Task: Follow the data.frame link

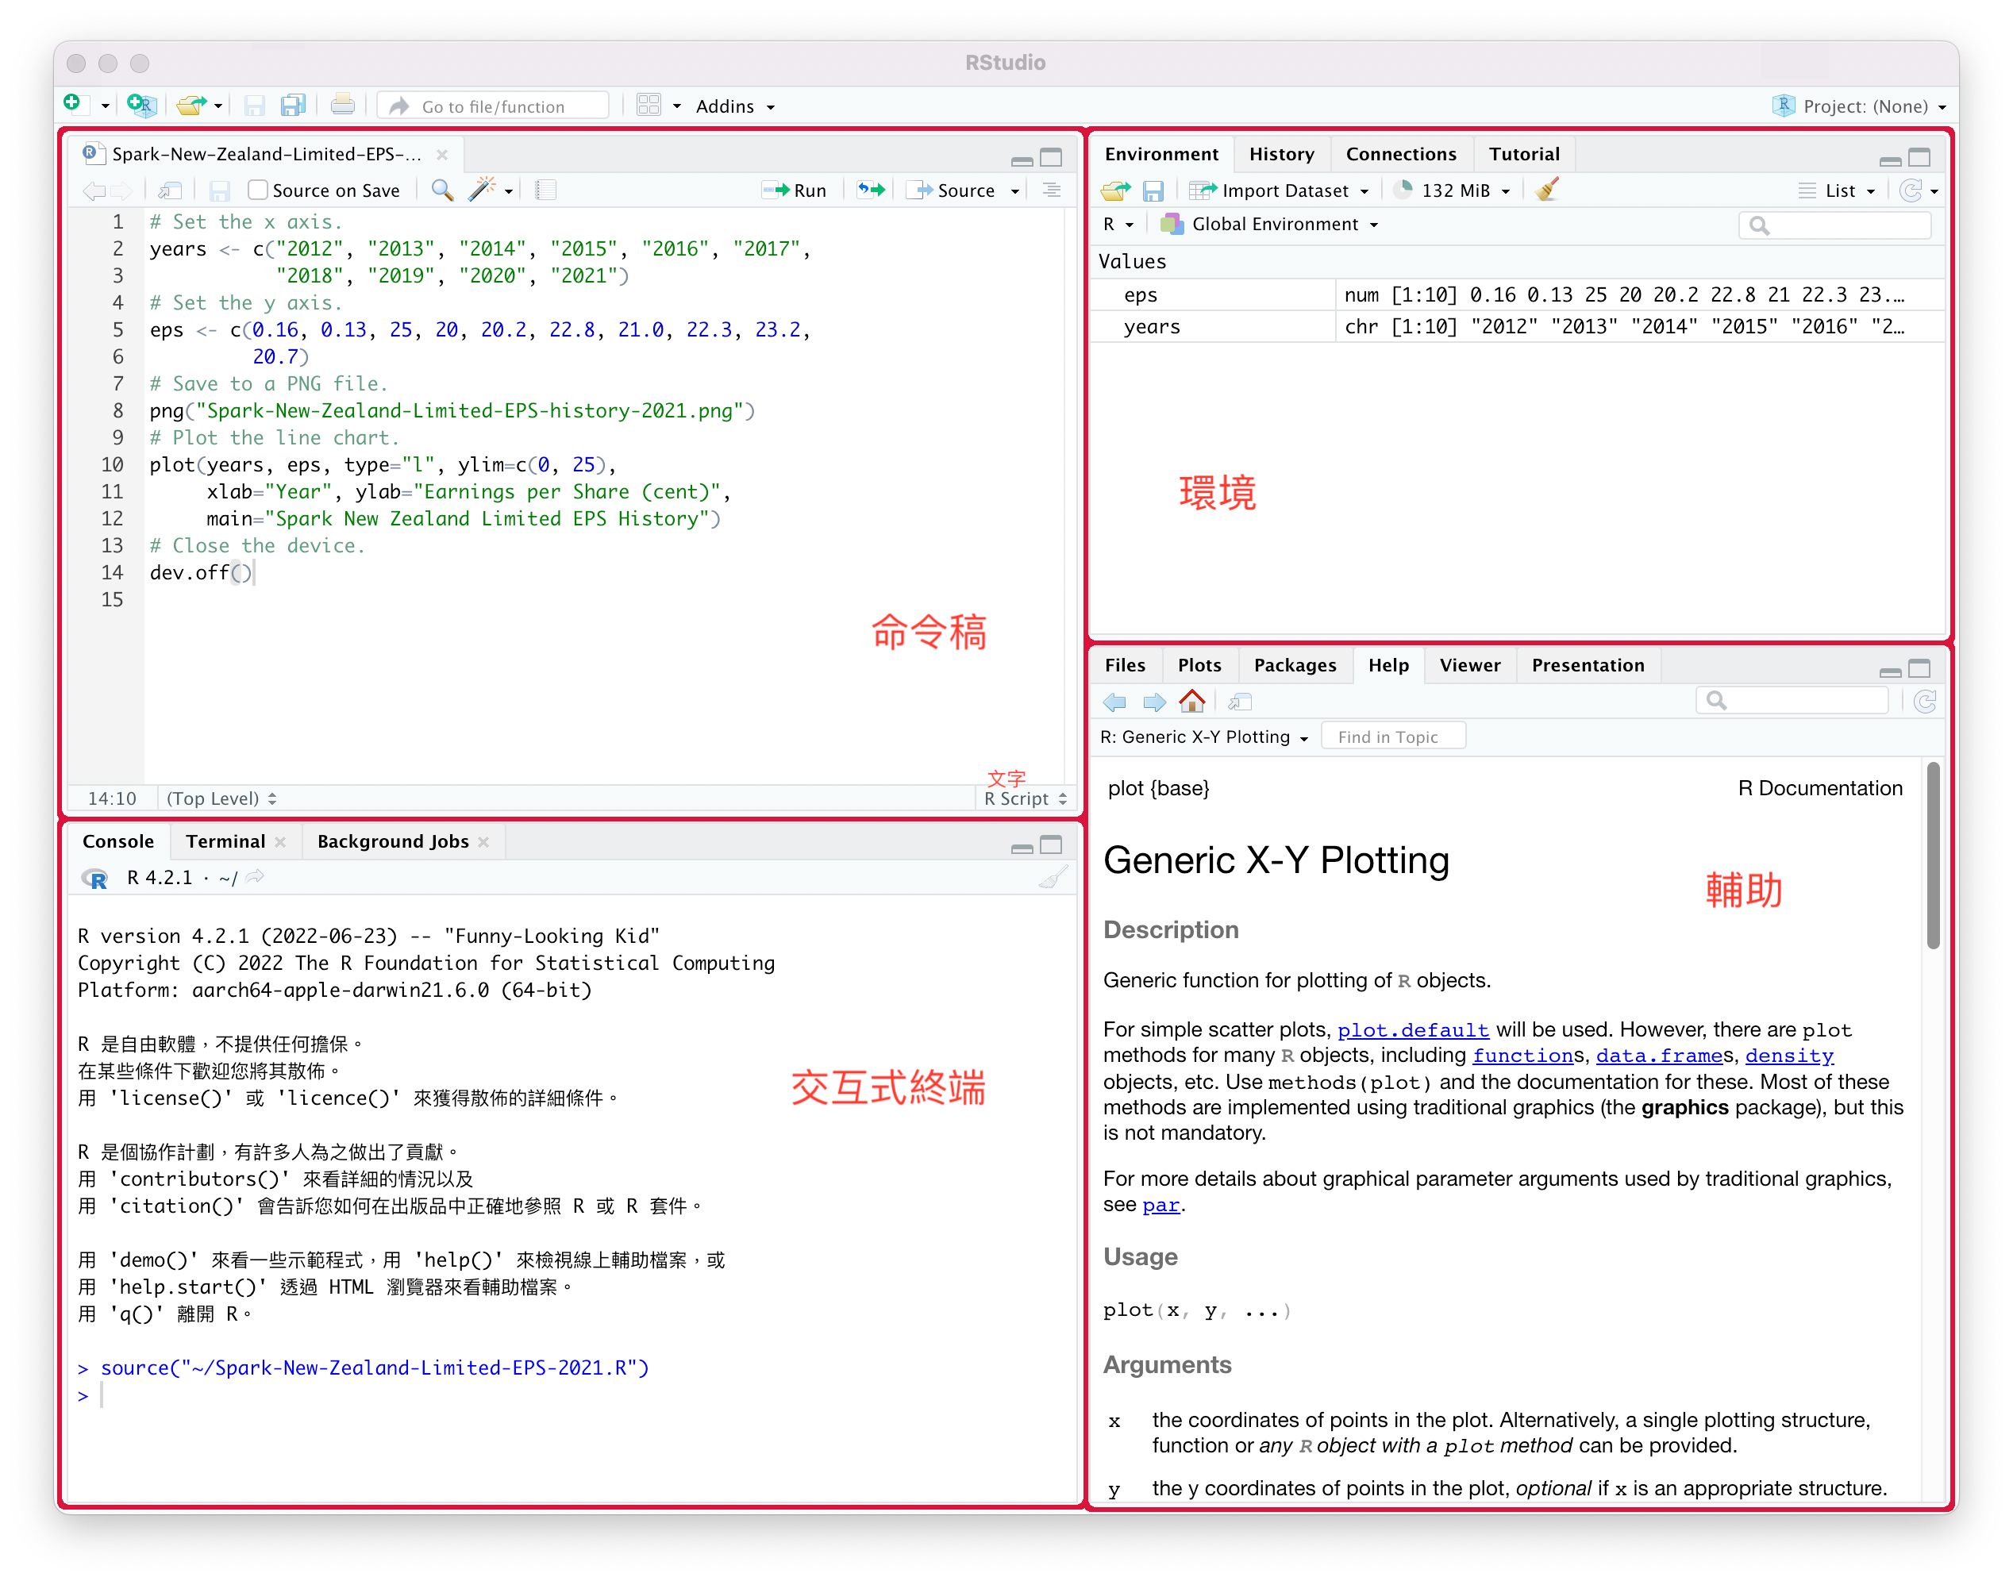Action: 1658,1056
